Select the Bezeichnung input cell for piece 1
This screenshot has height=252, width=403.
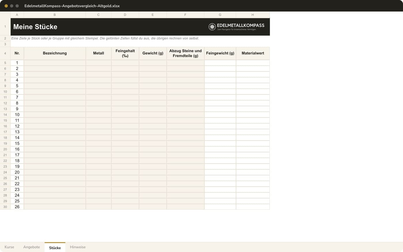click(55, 63)
